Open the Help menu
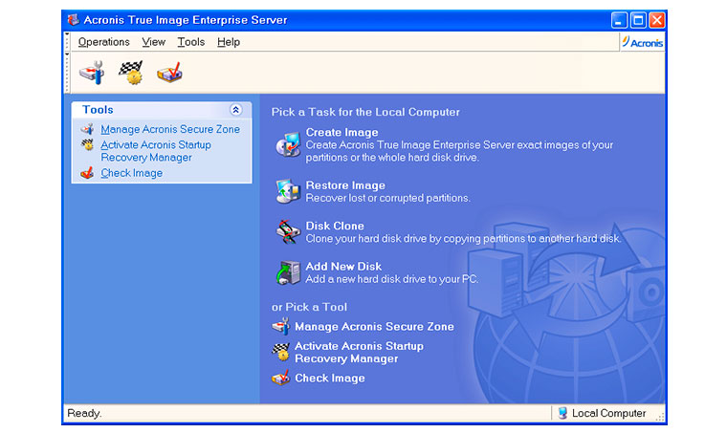This screenshot has height=433, width=727. [229, 42]
